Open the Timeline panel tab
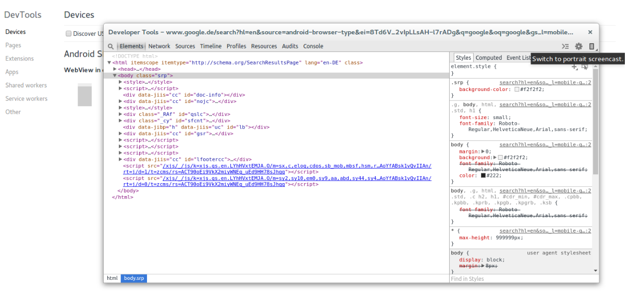The width and height of the screenshot is (628, 296). click(211, 46)
